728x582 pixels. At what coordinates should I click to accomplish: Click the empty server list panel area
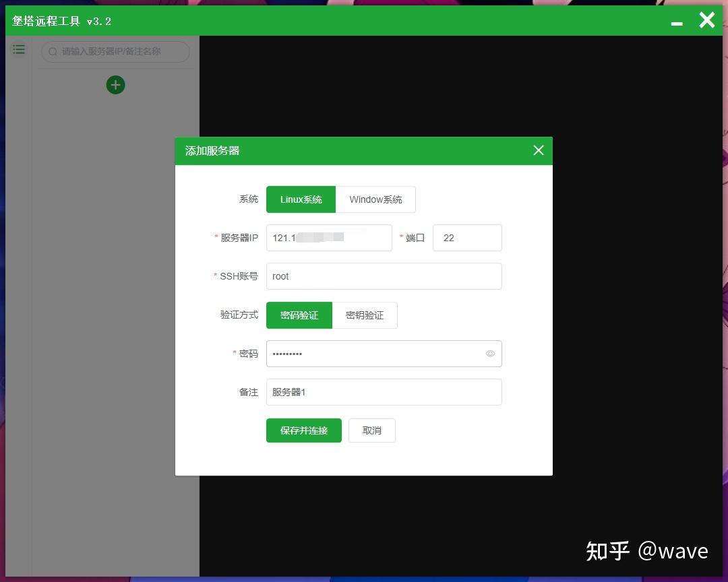(x=115, y=269)
